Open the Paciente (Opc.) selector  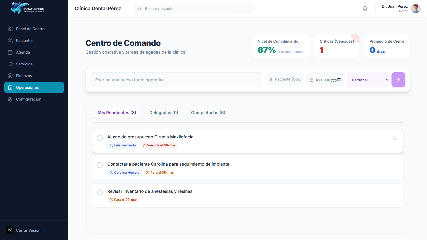pyautogui.click(x=284, y=79)
